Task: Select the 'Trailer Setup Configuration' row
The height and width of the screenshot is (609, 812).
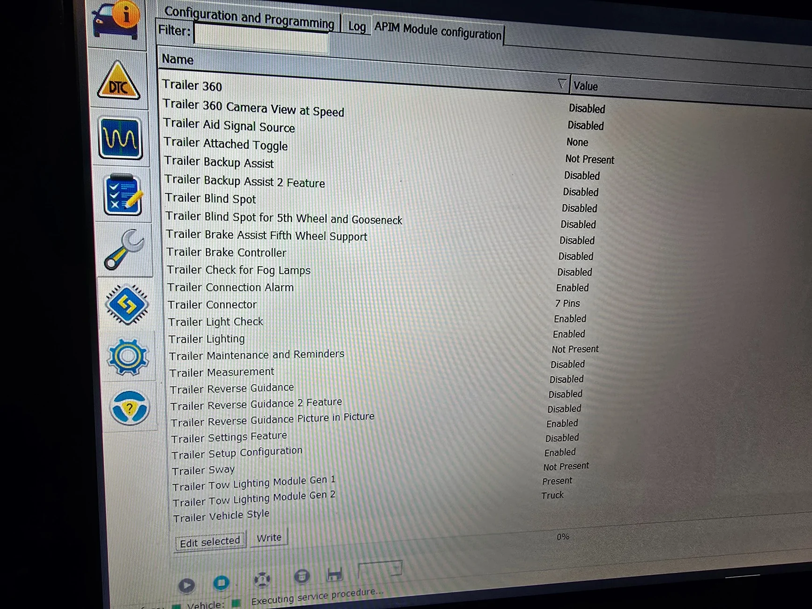Action: coord(237,453)
